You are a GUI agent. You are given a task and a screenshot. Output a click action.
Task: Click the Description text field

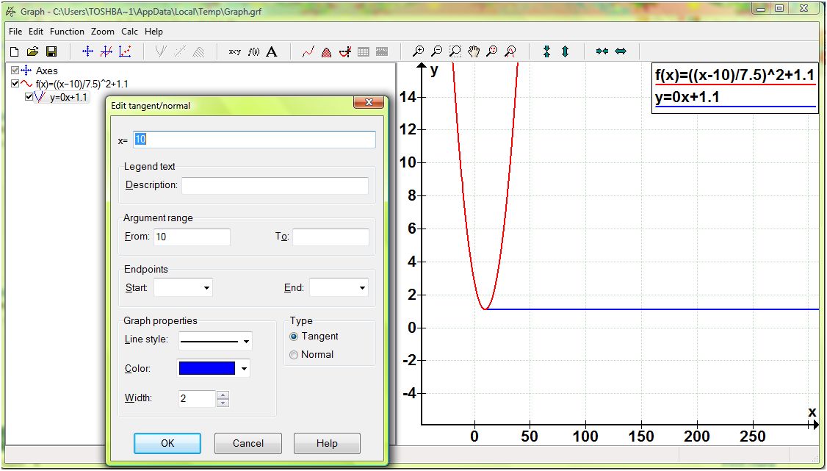click(x=275, y=186)
